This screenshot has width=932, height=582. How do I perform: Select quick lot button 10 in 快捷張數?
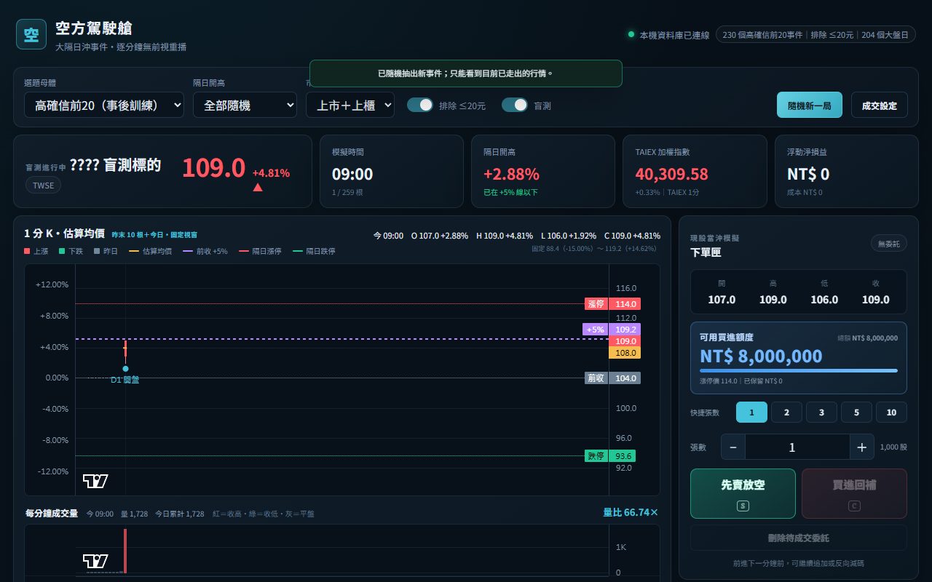click(891, 412)
